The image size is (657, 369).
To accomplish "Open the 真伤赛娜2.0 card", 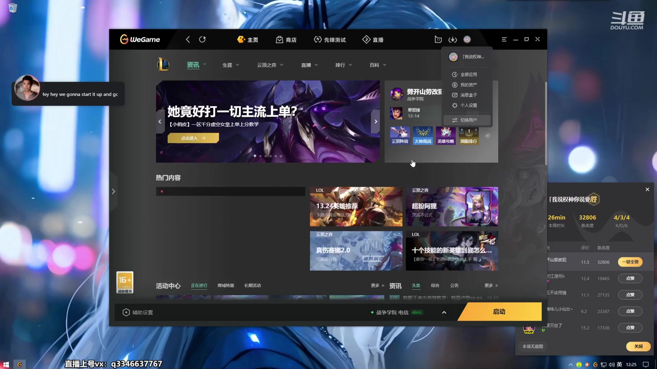I will pyautogui.click(x=356, y=251).
